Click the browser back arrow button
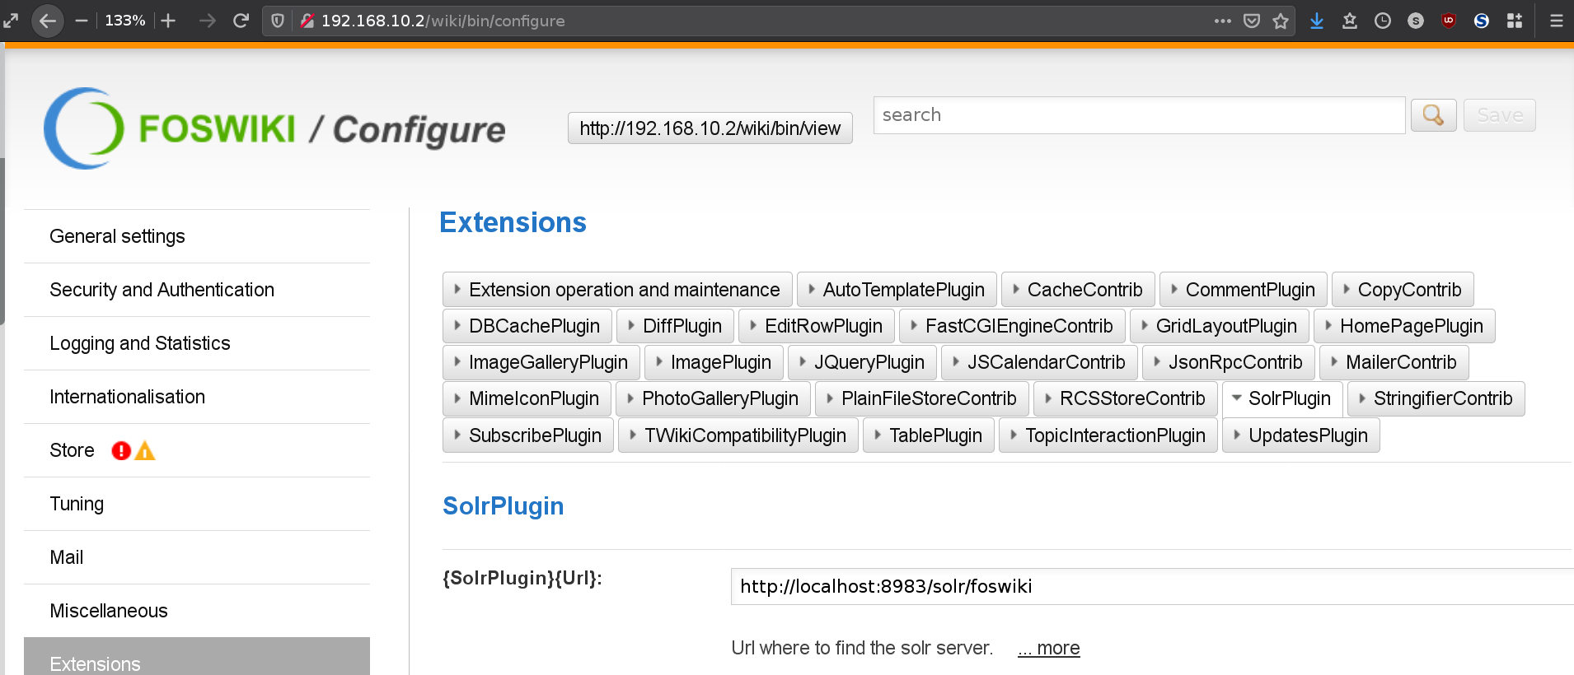This screenshot has width=1574, height=675. [x=48, y=21]
